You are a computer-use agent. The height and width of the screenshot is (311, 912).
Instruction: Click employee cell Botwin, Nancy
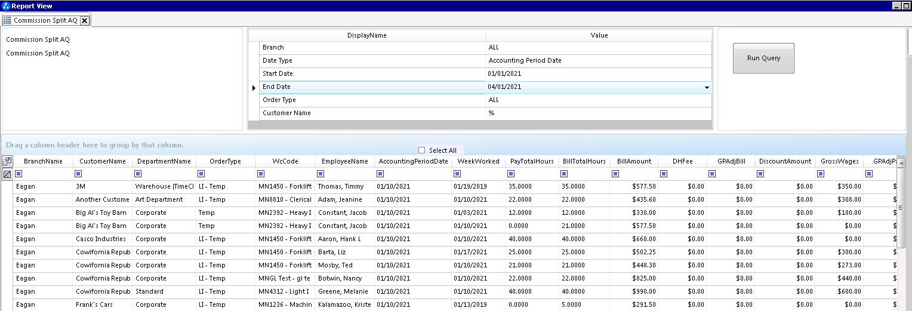coord(345,278)
